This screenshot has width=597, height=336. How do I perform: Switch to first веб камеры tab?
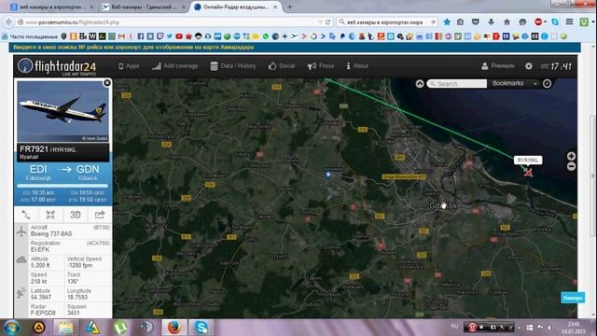coord(51,7)
